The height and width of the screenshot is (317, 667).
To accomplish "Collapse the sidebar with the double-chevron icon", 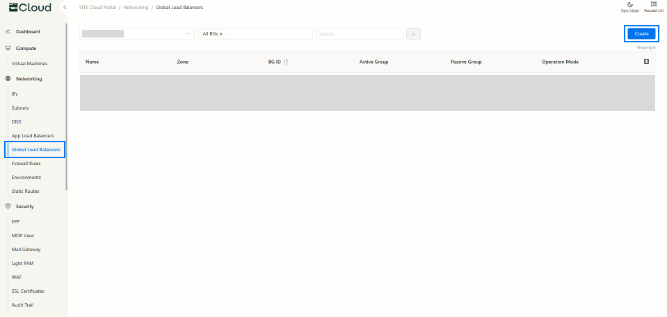I will click(65, 7).
